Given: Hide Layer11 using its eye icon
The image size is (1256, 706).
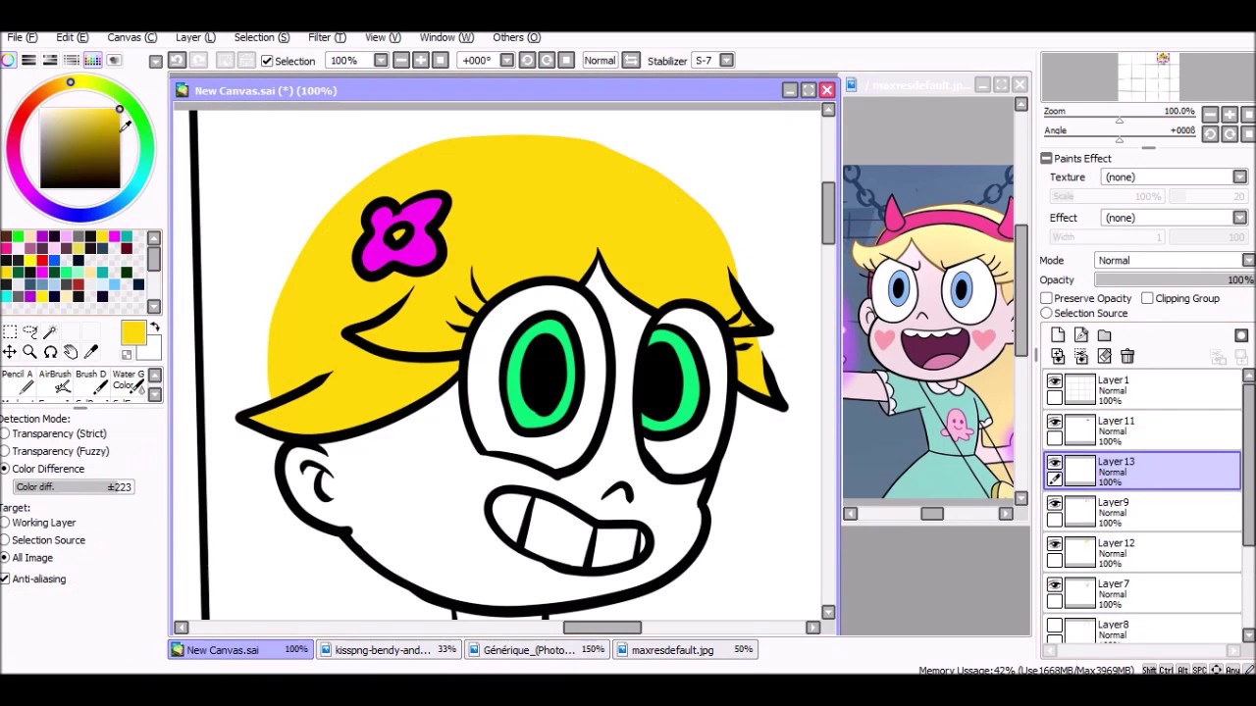Looking at the screenshot, I should (1055, 422).
